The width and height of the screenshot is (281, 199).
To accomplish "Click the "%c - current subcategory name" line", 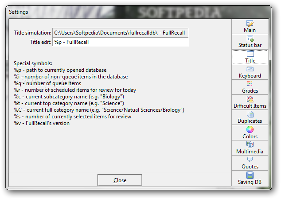I will [x=69, y=97].
